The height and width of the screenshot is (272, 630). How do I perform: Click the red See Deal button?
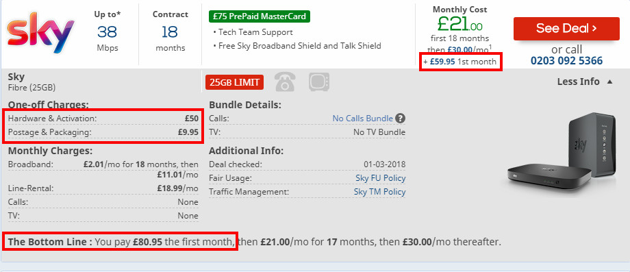pos(566,29)
